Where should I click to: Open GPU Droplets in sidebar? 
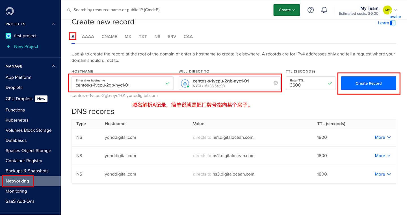click(x=19, y=99)
